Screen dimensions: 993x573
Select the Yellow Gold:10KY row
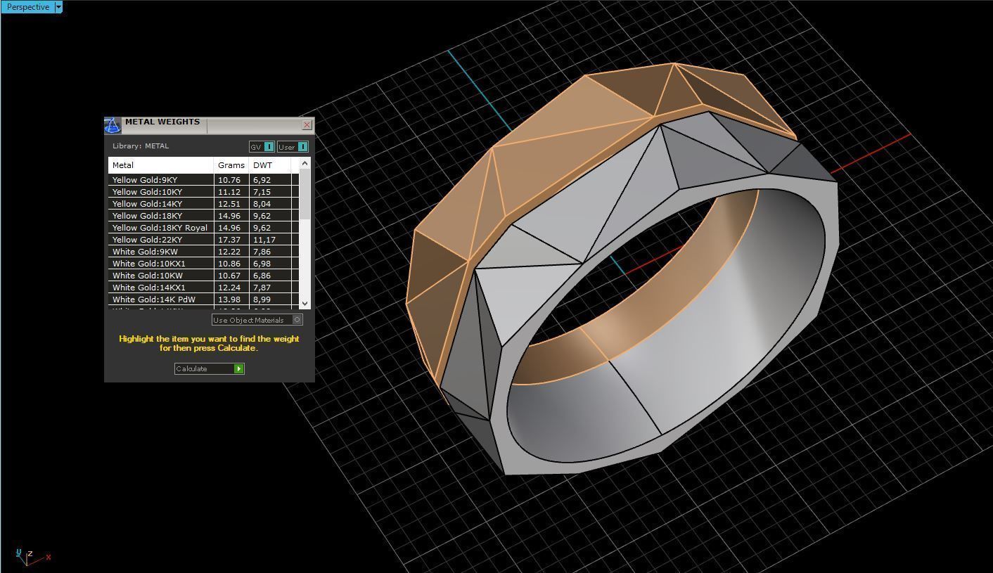point(203,192)
